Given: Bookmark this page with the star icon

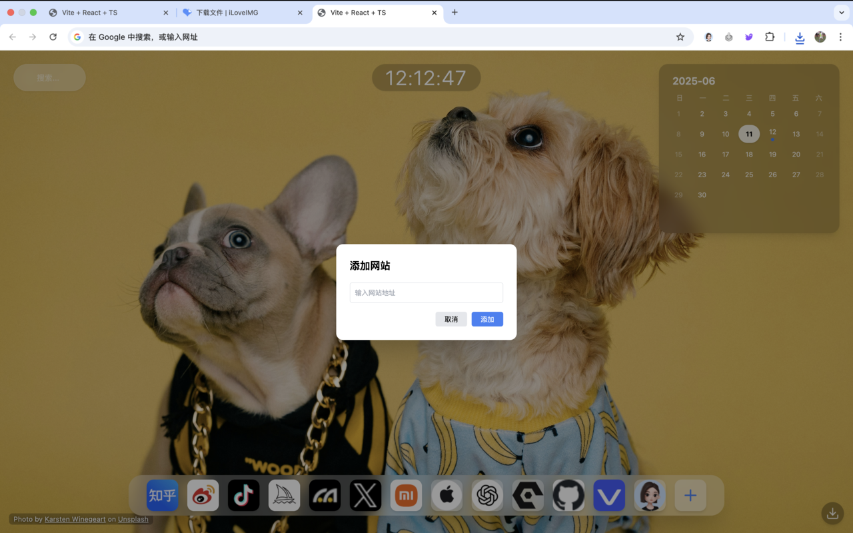Looking at the screenshot, I should tap(680, 37).
